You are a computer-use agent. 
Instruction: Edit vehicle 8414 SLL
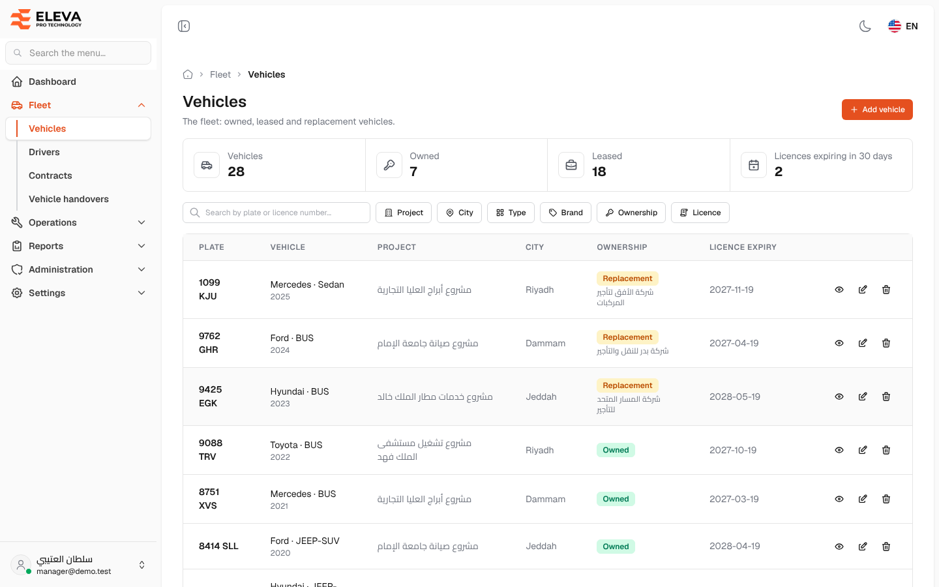coord(863,547)
